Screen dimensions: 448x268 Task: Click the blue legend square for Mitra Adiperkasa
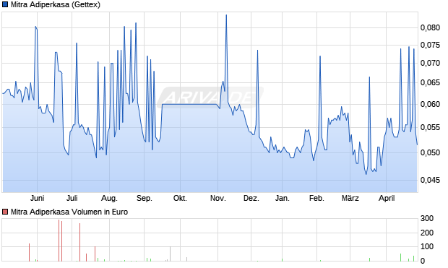tap(5, 4)
